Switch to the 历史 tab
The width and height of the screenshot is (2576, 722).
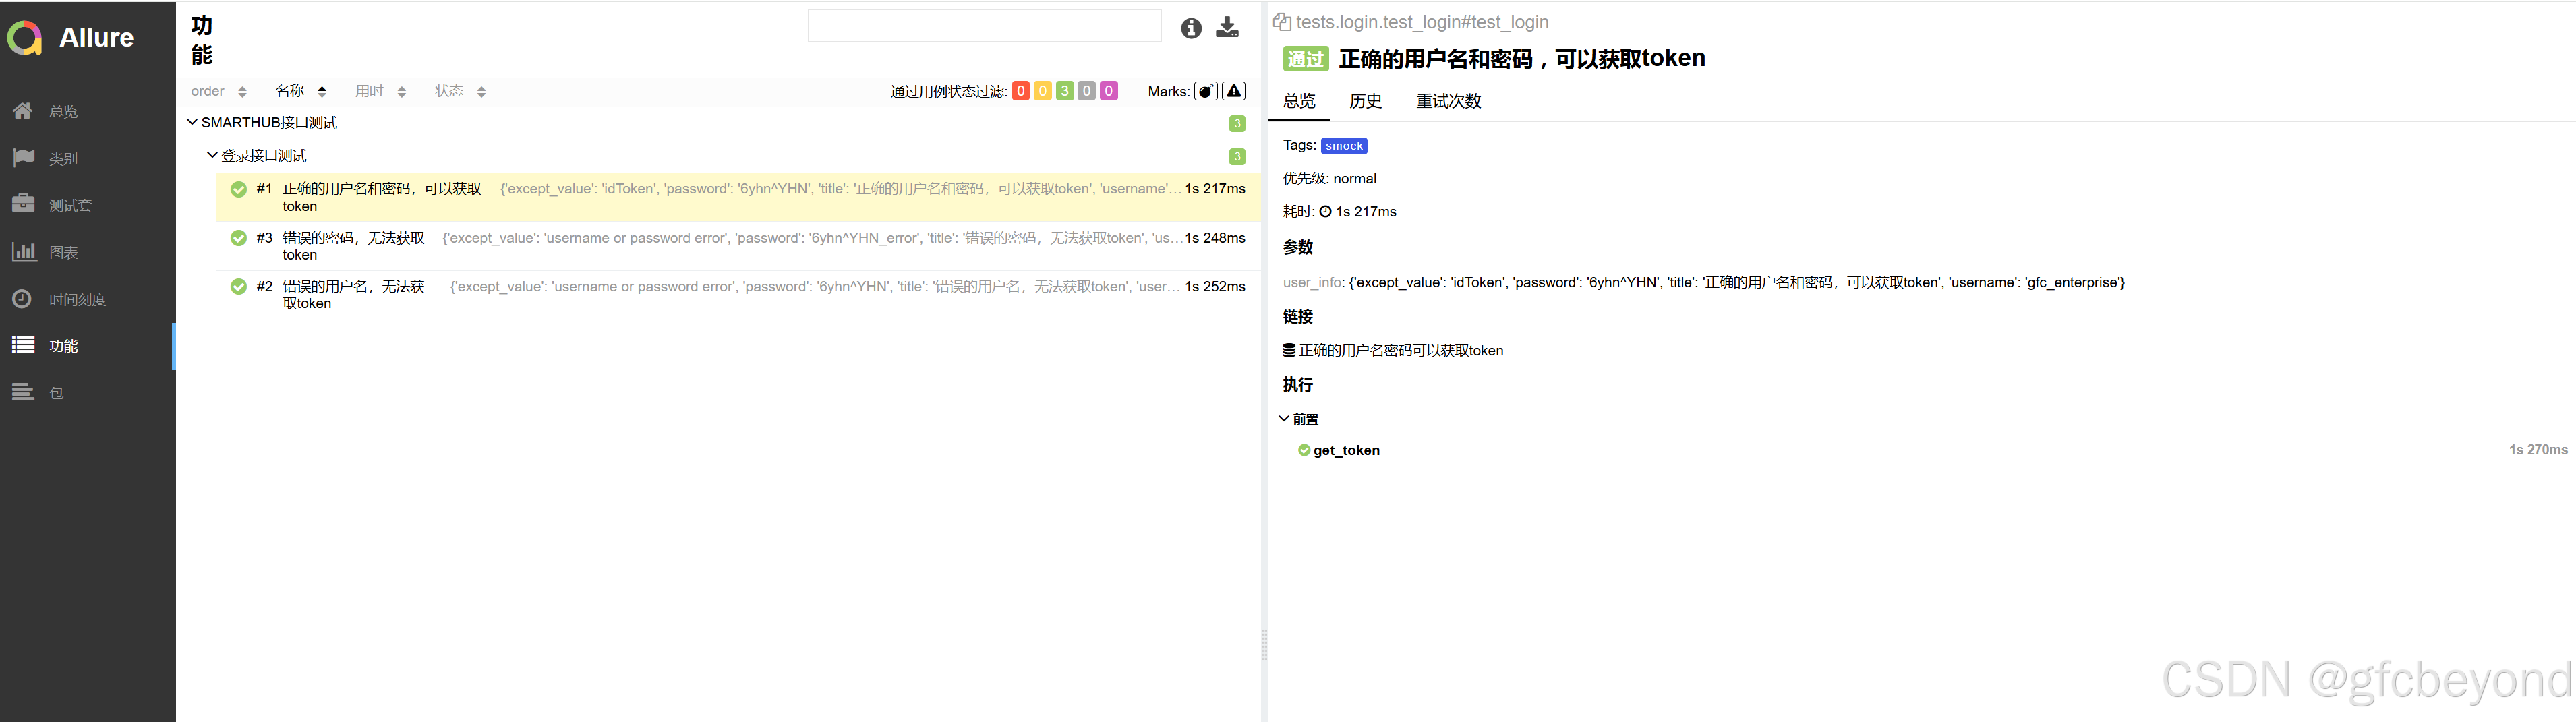[1365, 101]
